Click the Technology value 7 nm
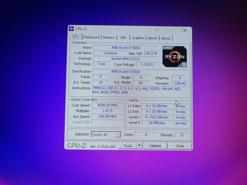 point(102,64)
